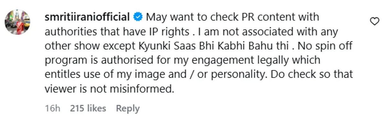
Task: Like the comment with the heart icon
Action: 374,22
